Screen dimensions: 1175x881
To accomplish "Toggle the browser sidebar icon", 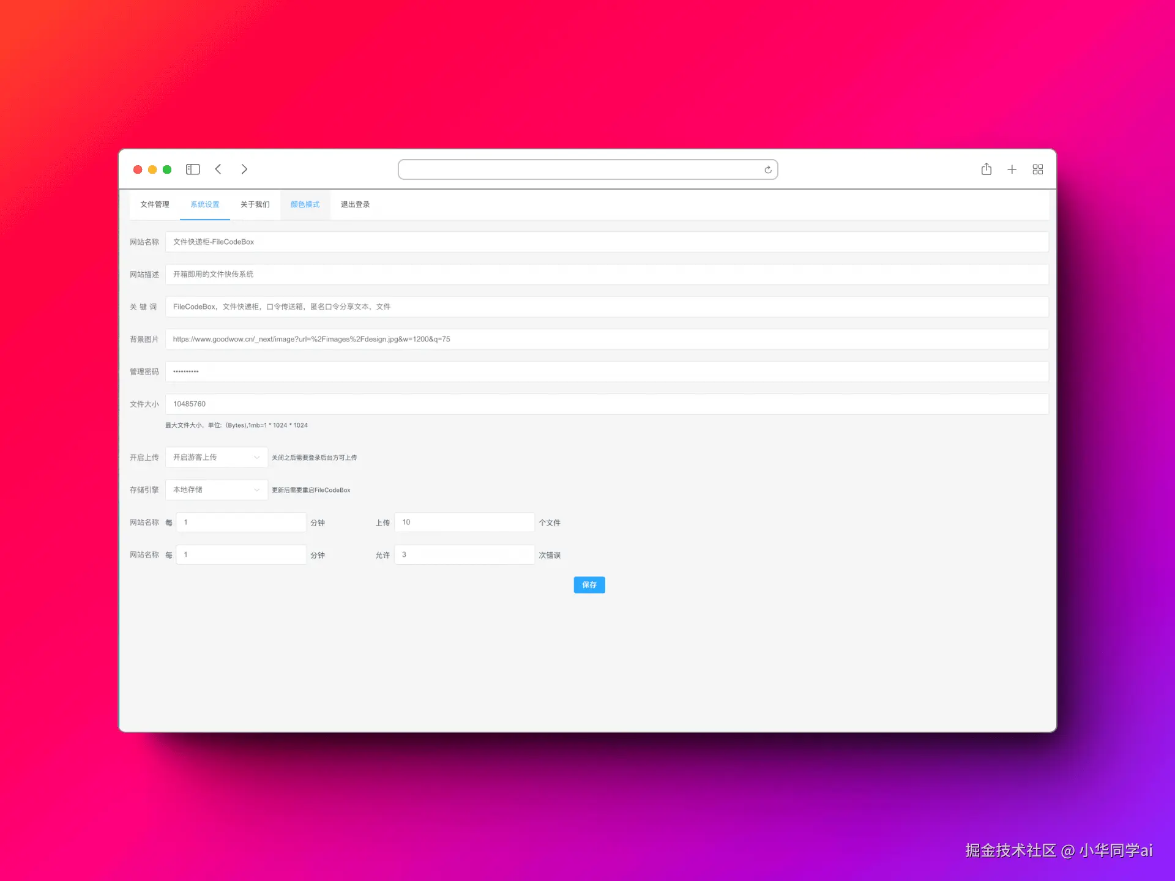I will [x=193, y=169].
